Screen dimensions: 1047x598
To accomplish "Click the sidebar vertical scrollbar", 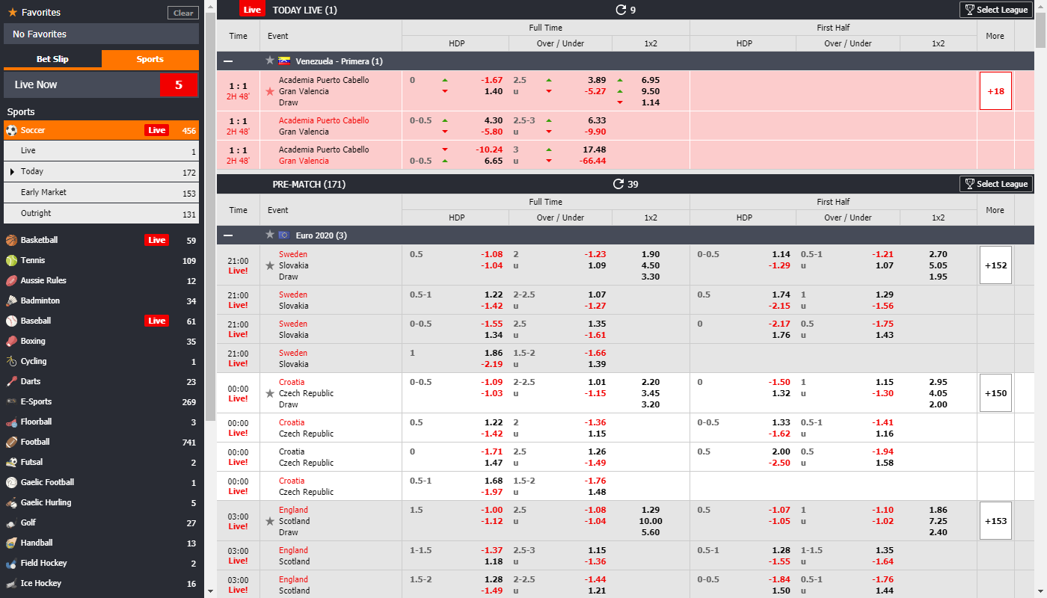I will (x=210, y=224).
